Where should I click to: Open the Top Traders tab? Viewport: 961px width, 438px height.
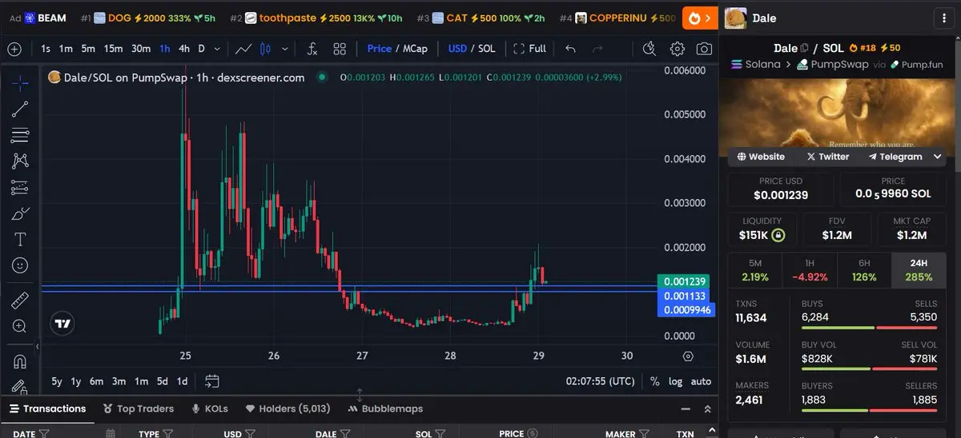pos(139,408)
